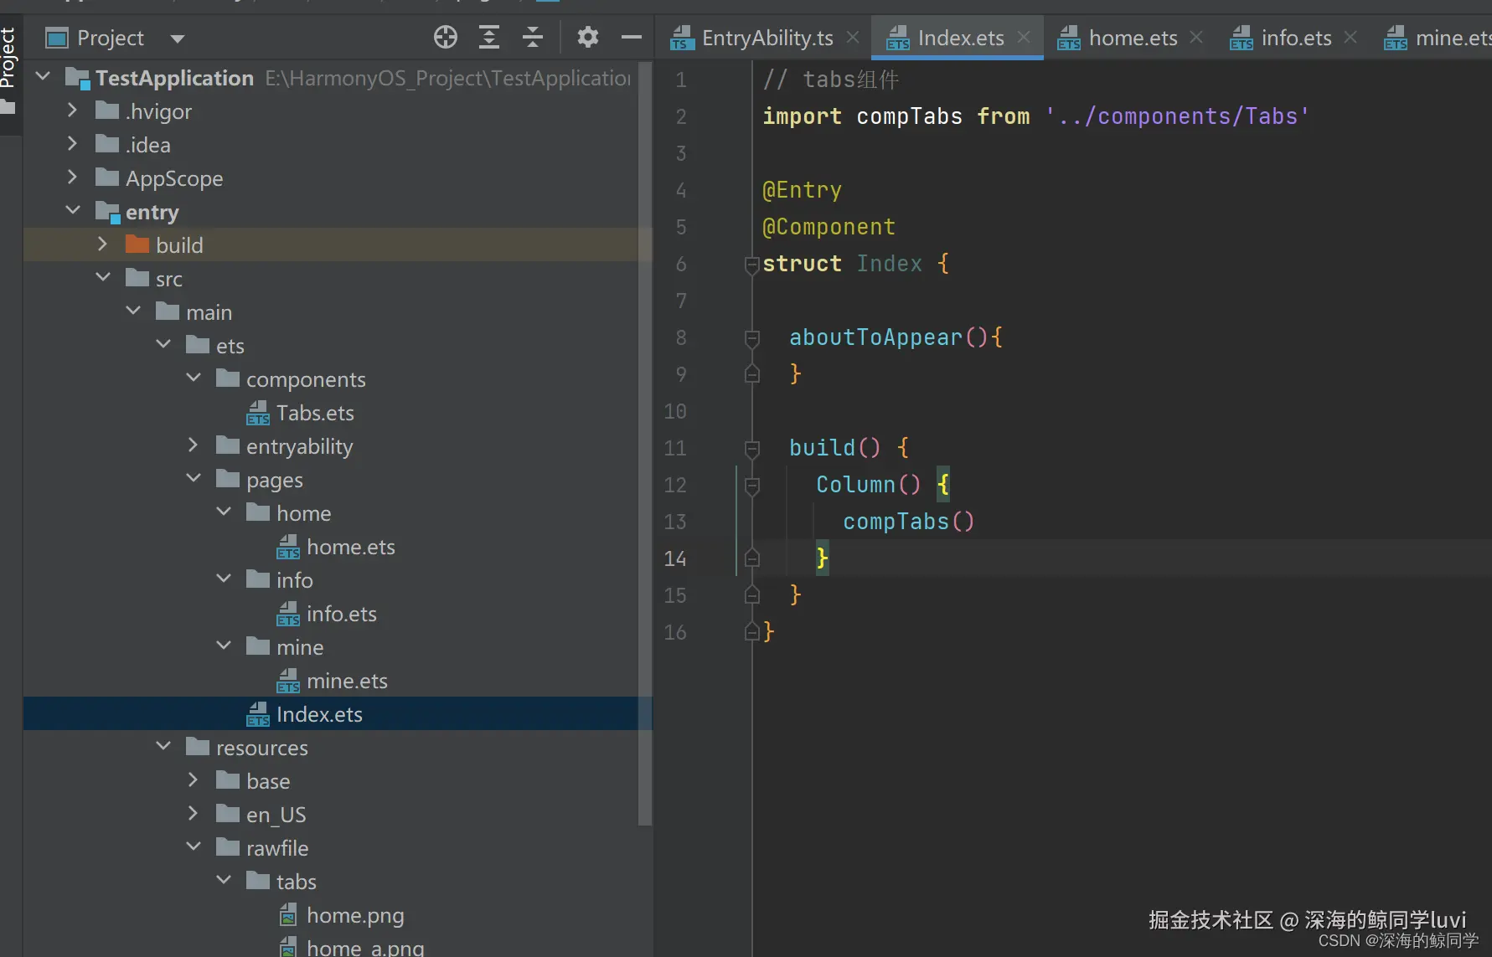Click the project tree vertical scrollbar
The width and height of the screenshot is (1492, 957).
644,444
